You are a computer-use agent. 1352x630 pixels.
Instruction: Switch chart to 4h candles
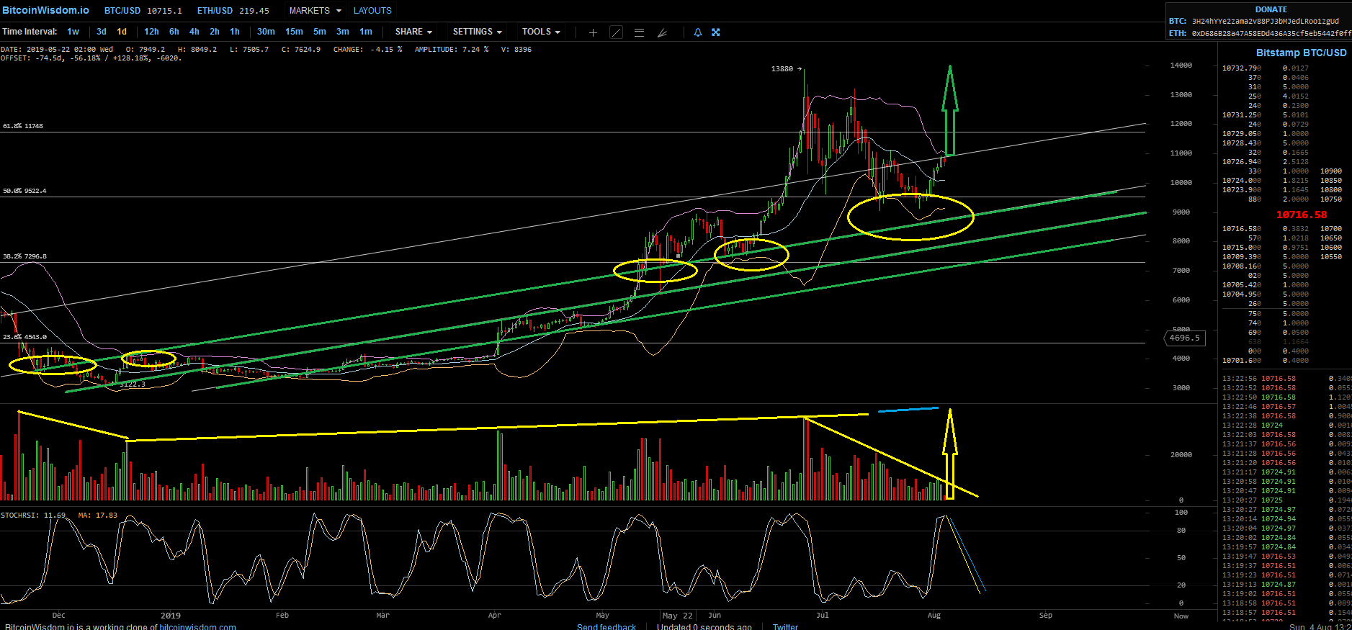click(x=194, y=32)
